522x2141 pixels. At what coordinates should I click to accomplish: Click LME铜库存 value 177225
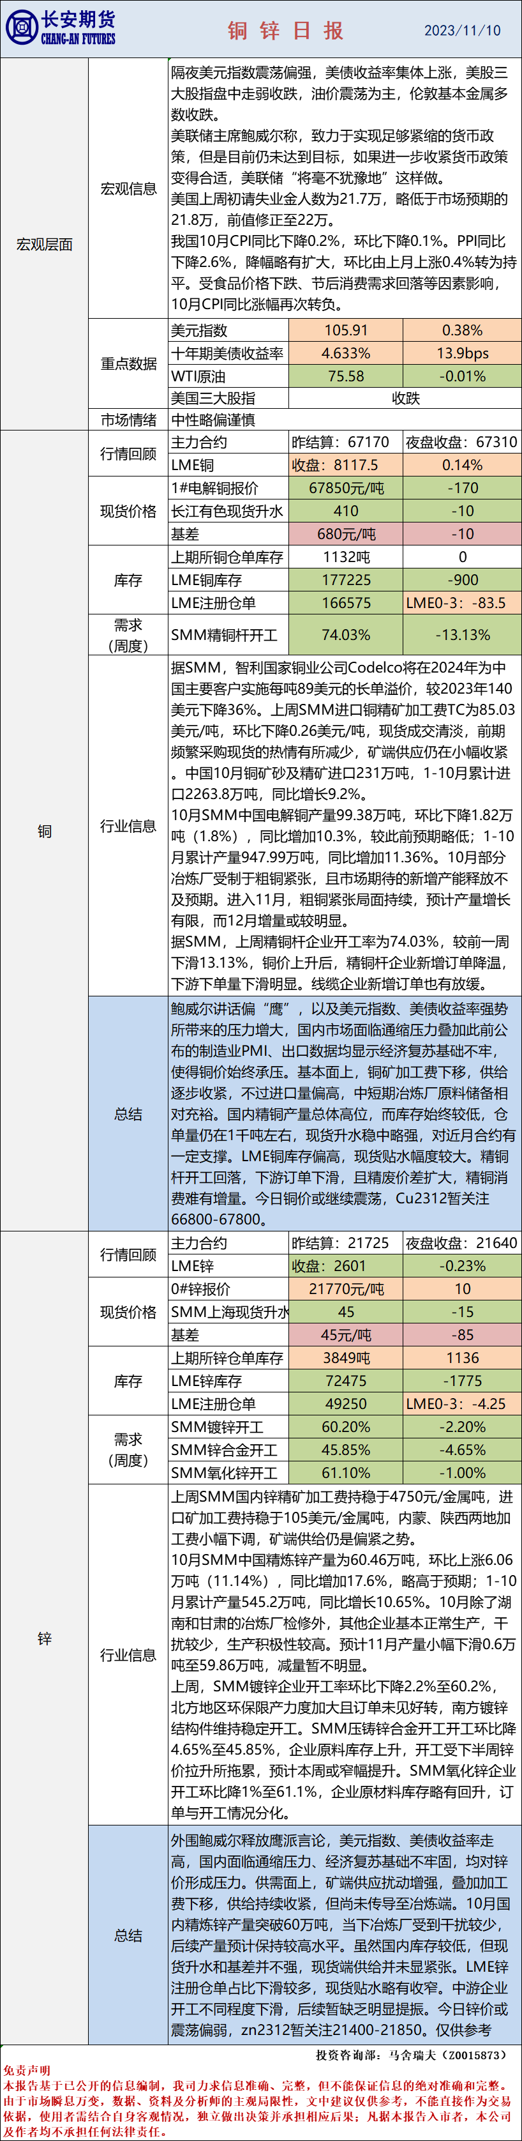346,579
